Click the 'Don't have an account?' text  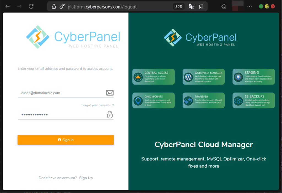click(x=58, y=178)
